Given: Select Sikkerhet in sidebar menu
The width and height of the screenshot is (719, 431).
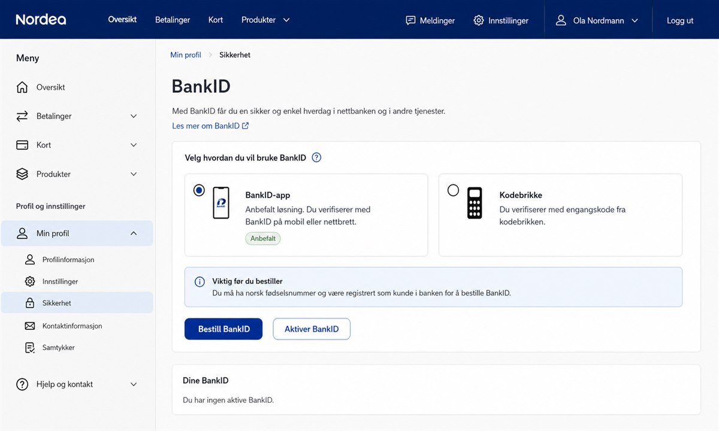Looking at the screenshot, I should (77, 303).
